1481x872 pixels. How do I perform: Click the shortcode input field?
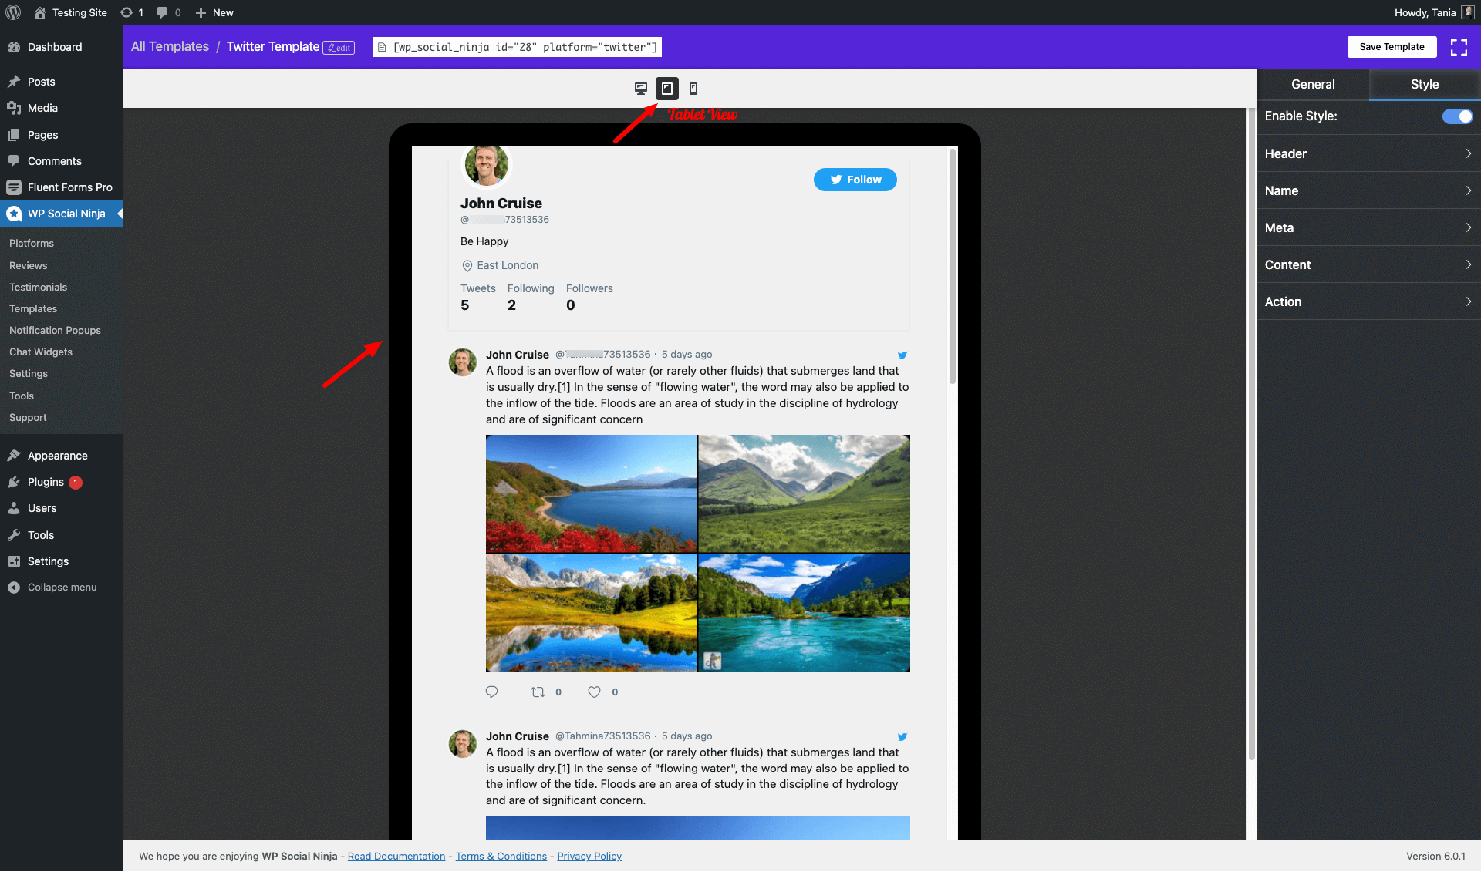518,47
